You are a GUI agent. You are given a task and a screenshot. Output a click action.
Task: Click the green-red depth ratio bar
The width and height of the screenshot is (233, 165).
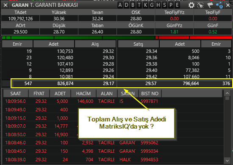(x=117, y=38)
